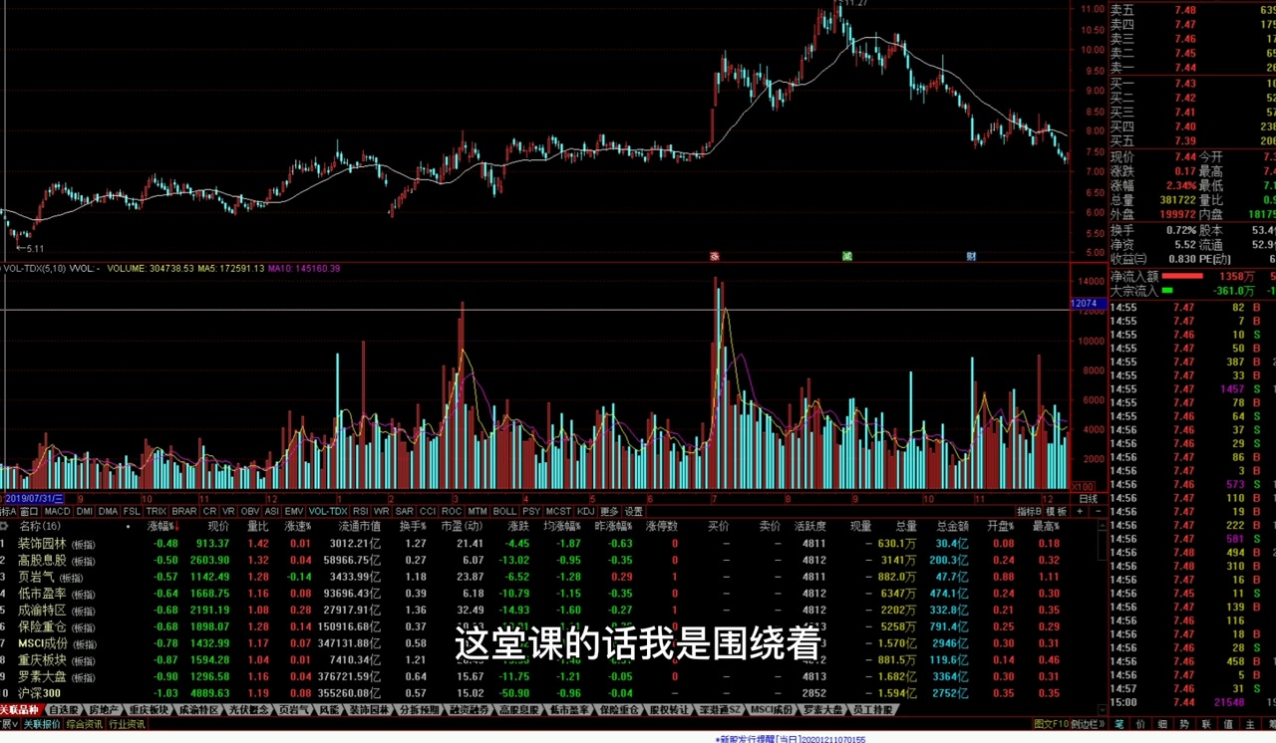Screen dimensions: 1276x743
Task: Click the 更多 (more indicators) button
Action: tap(609, 511)
